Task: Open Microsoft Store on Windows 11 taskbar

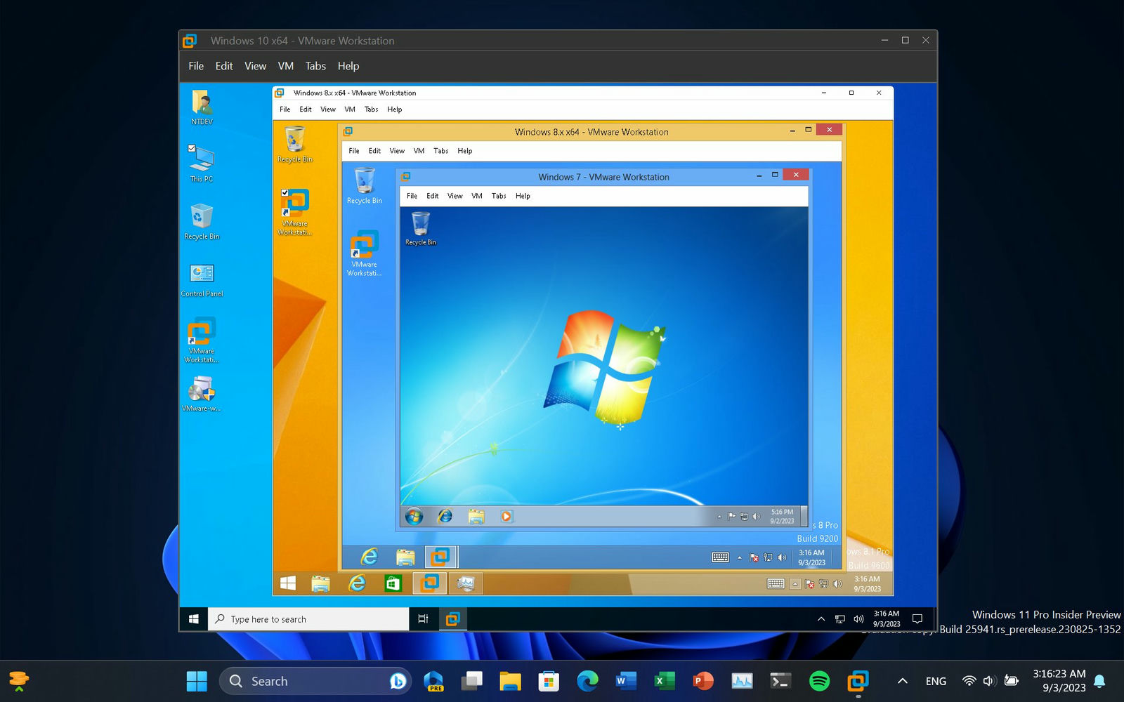Action: (549, 681)
